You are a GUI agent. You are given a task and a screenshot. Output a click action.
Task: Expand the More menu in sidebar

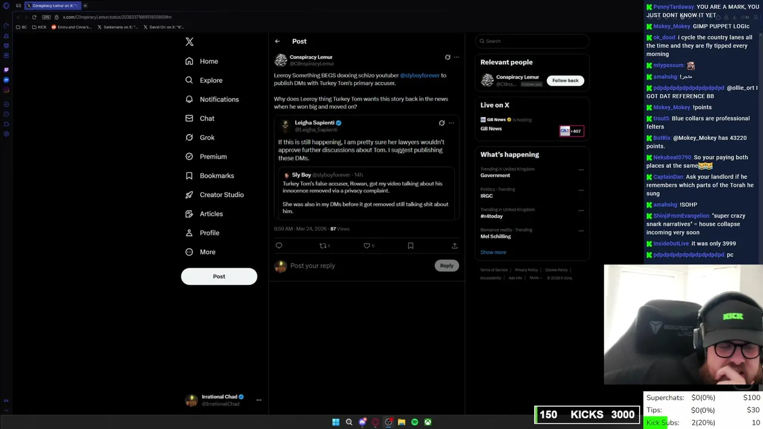pyautogui.click(x=200, y=252)
